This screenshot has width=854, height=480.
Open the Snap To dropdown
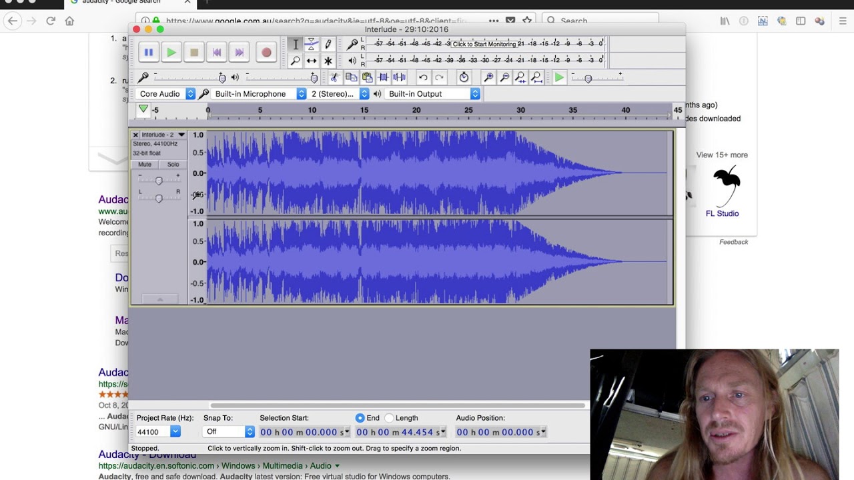coord(228,432)
